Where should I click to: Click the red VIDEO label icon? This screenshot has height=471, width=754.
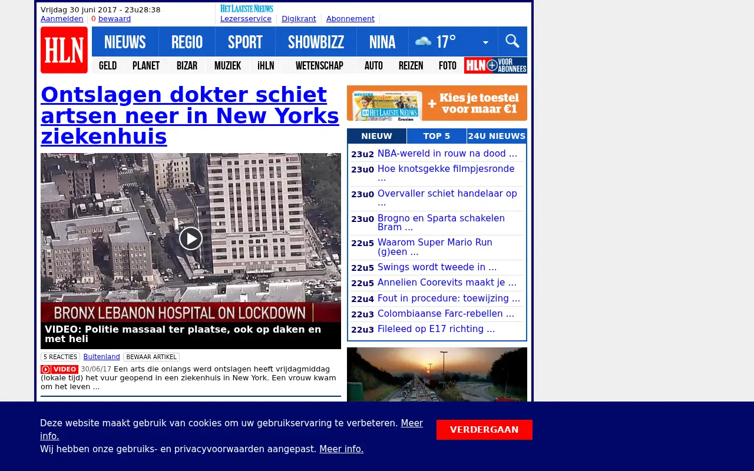(x=59, y=369)
